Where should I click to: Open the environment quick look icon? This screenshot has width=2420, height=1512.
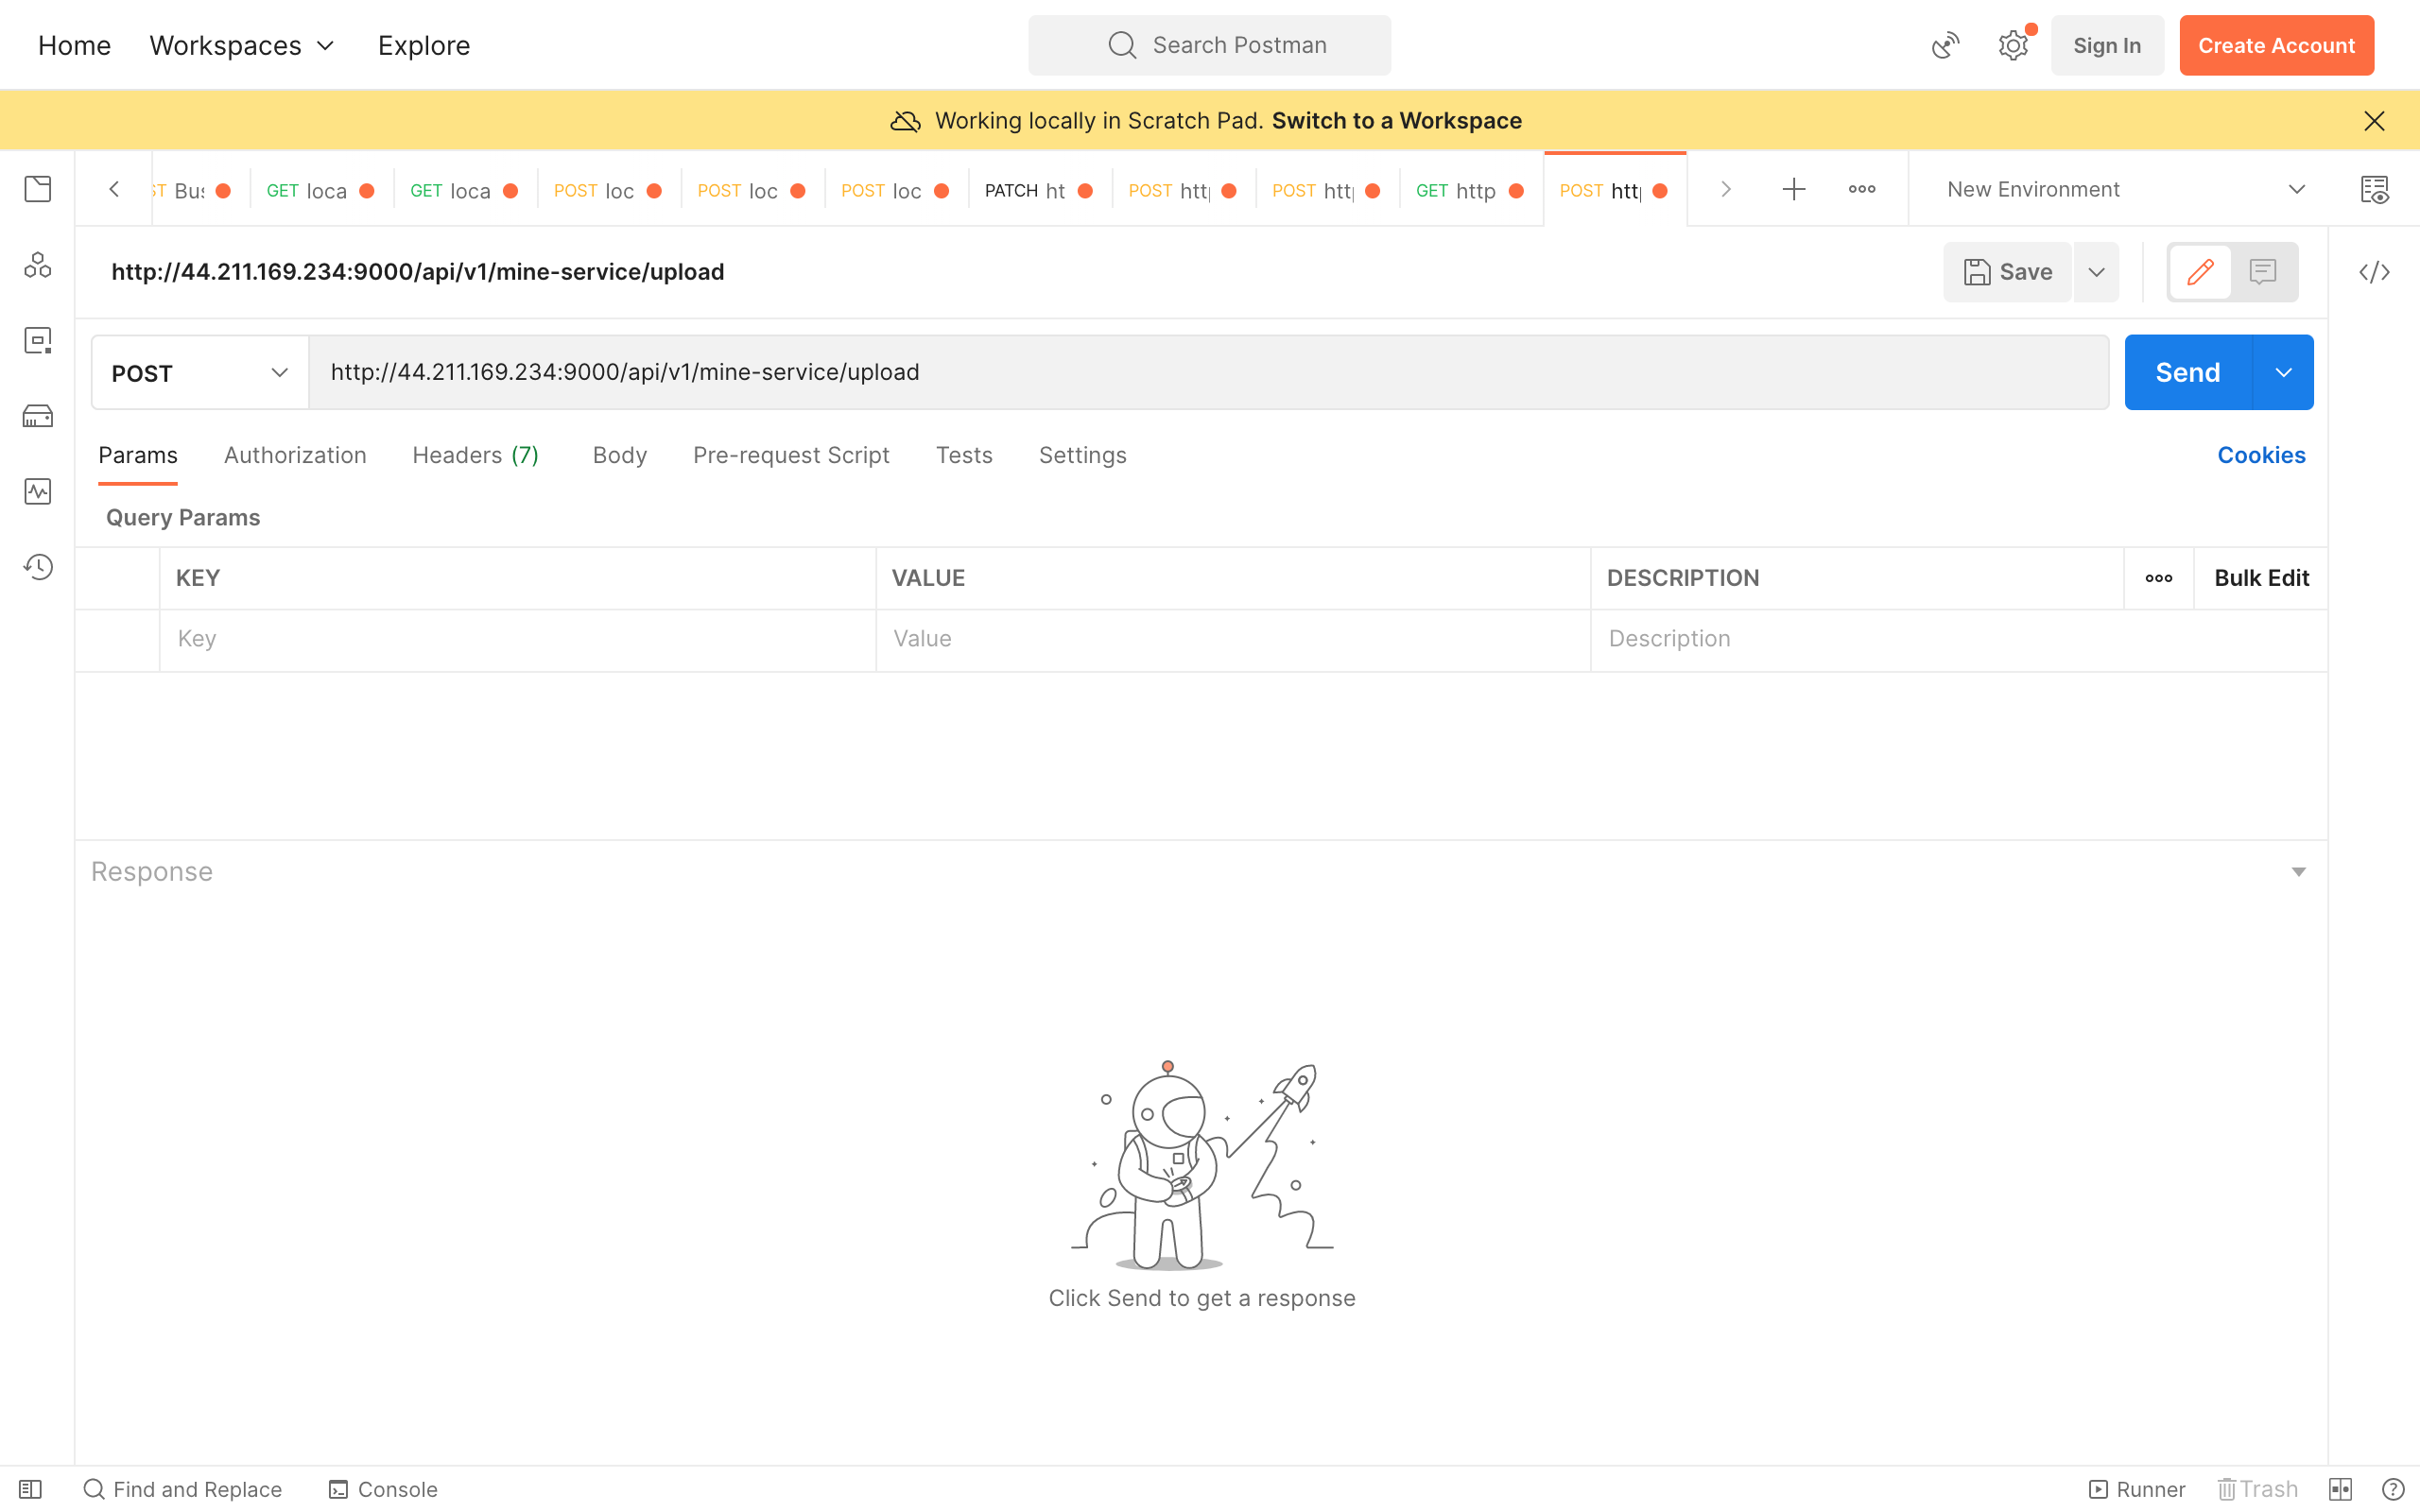(2374, 189)
